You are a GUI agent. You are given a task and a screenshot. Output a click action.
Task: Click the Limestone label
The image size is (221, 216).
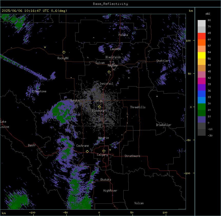(x=39, y=91)
